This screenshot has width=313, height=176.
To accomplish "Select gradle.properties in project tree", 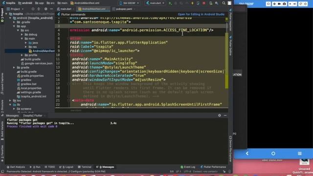I will 30,76.
